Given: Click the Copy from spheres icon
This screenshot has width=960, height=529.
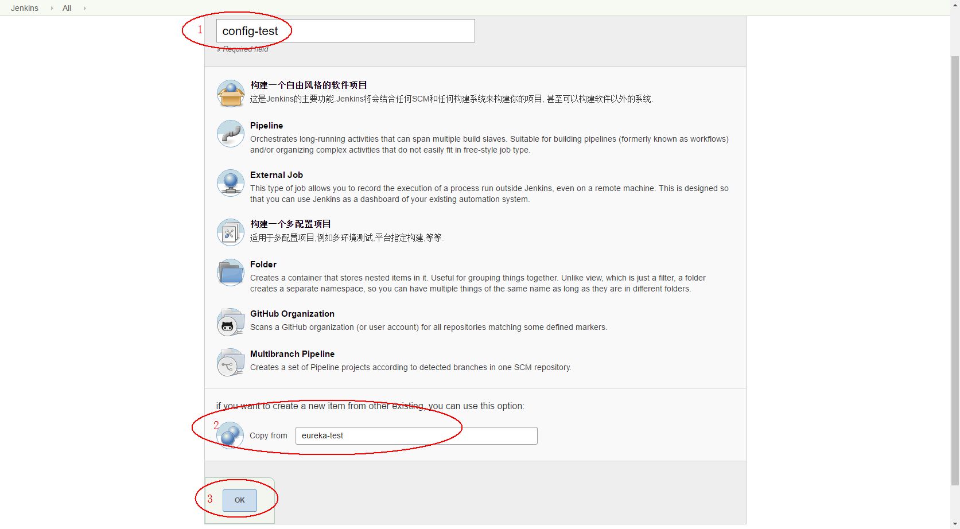Looking at the screenshot, I should (231, 435).
